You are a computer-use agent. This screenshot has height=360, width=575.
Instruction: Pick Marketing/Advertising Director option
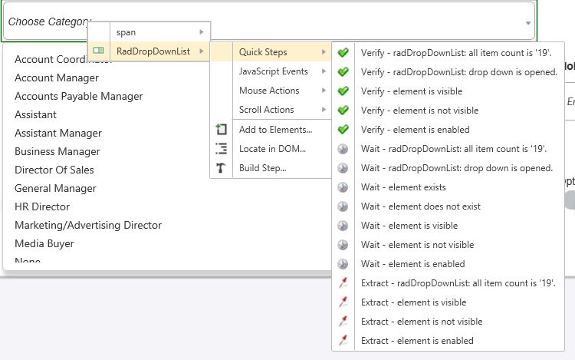coord(88,225)
